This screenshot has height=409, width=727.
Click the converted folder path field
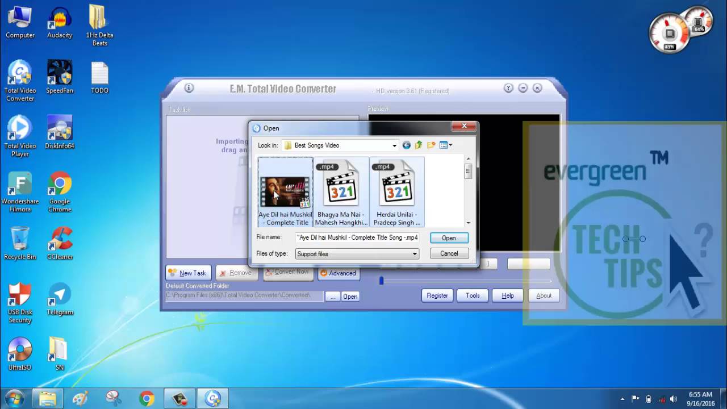pos(244,296)
